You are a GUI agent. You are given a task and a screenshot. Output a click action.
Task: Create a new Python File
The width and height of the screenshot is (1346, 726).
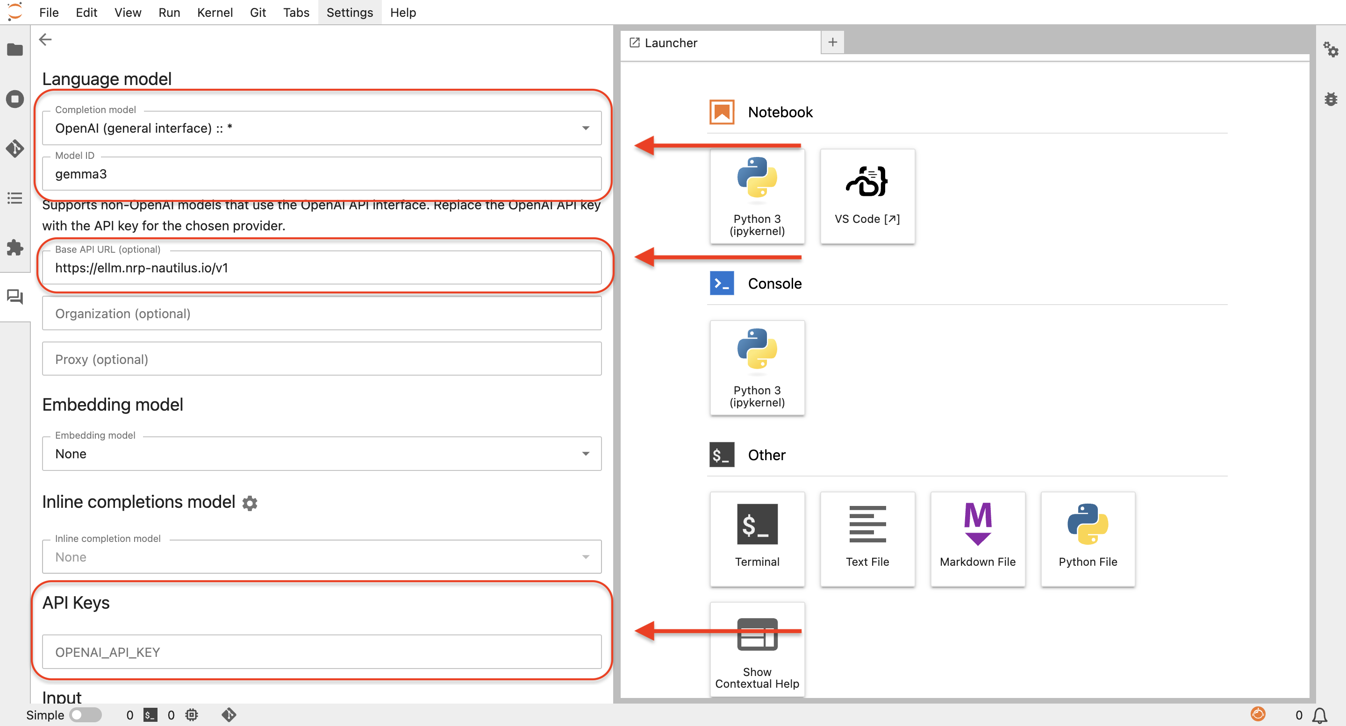(1088, 539)
